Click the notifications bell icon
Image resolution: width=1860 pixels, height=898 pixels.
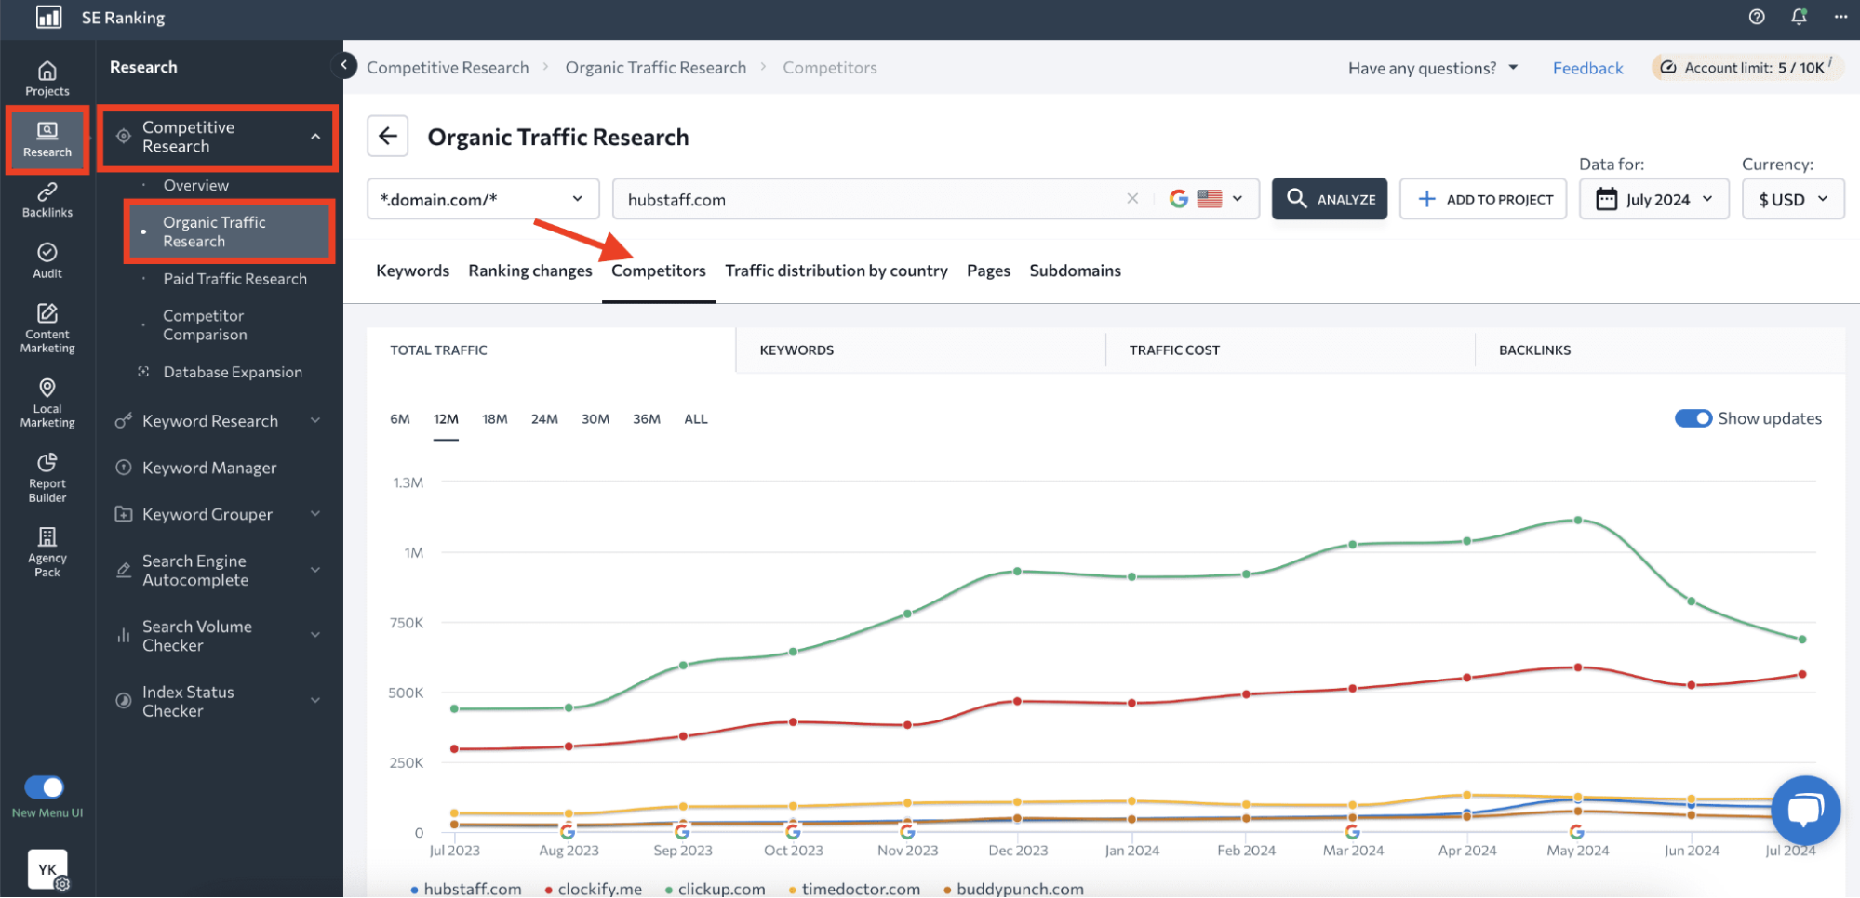pos(1799,17)
